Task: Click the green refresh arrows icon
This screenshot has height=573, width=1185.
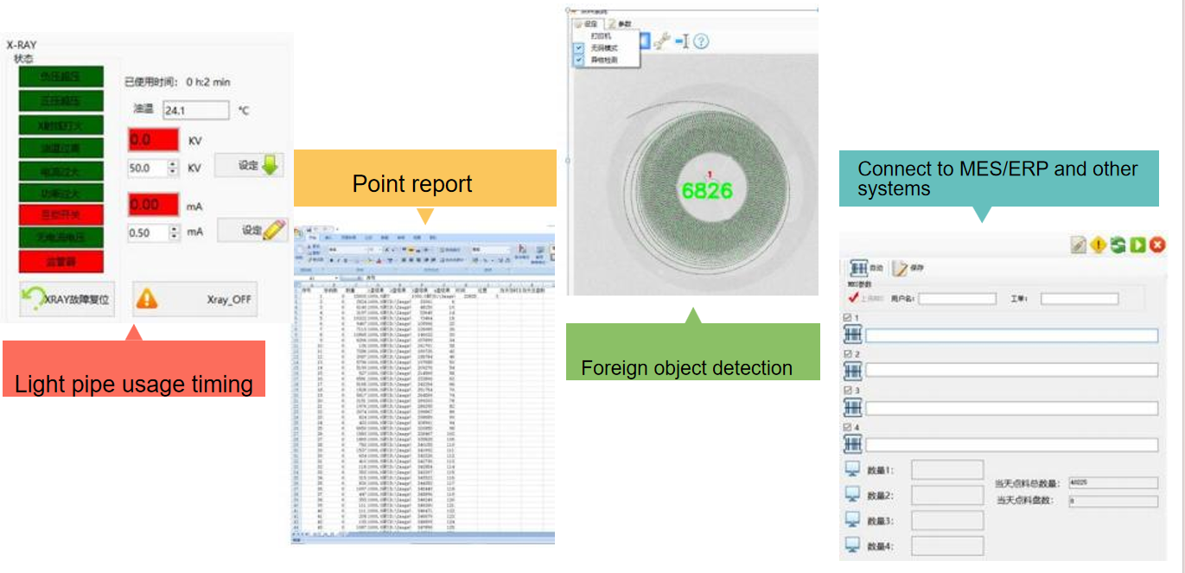Action: pos(1118,245)
